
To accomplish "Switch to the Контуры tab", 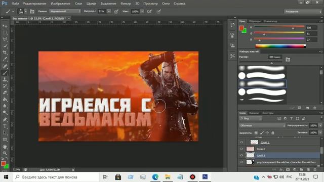I will coord(268,113).
